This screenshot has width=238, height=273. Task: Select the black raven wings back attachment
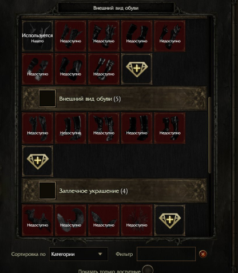pos(38,220)
